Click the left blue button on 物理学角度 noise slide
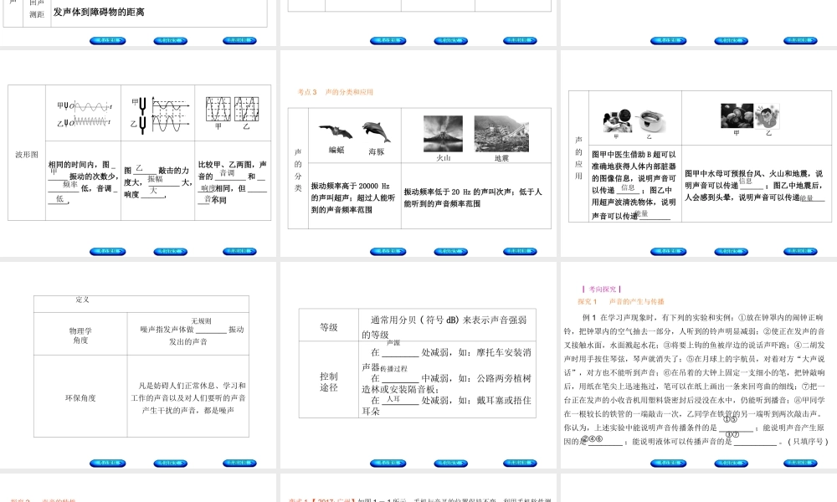 (108, 463)
